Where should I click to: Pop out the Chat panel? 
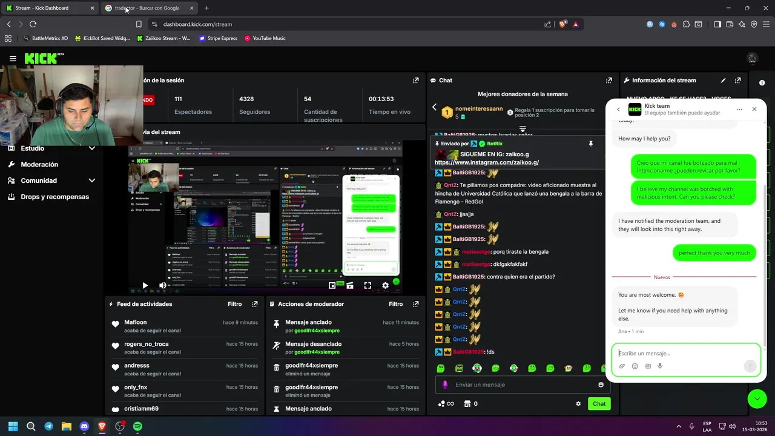pyautogui.click(x=608, y=80)
